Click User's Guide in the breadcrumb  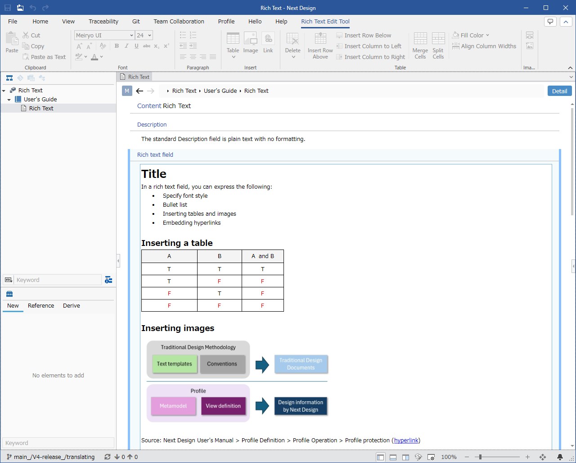(220, 91)
